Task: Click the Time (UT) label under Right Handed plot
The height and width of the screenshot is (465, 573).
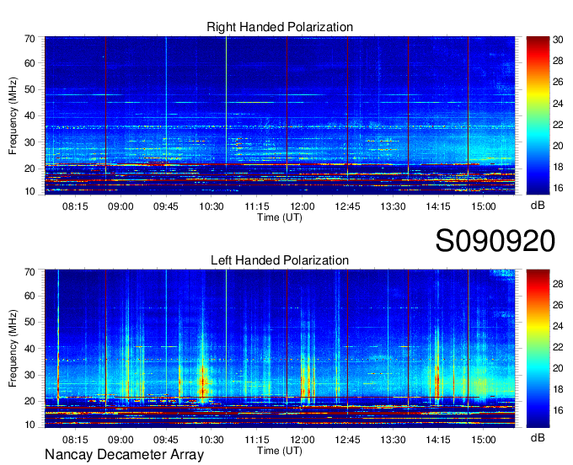Action: coord(280,217)
